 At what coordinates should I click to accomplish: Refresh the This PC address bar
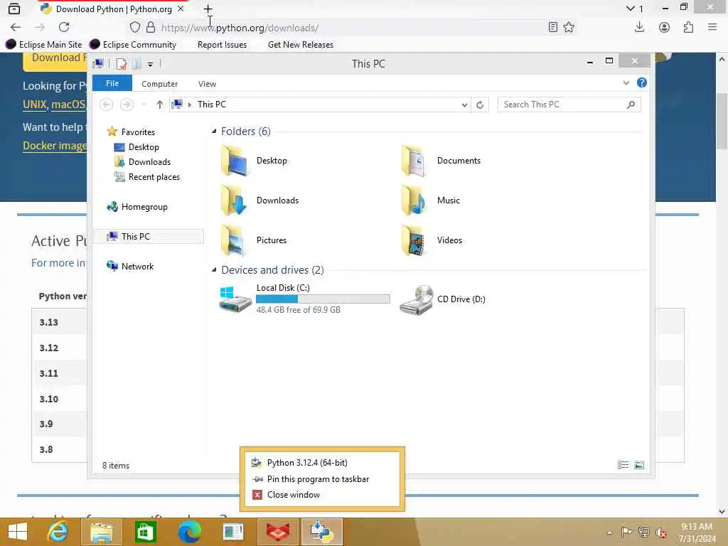480,105
